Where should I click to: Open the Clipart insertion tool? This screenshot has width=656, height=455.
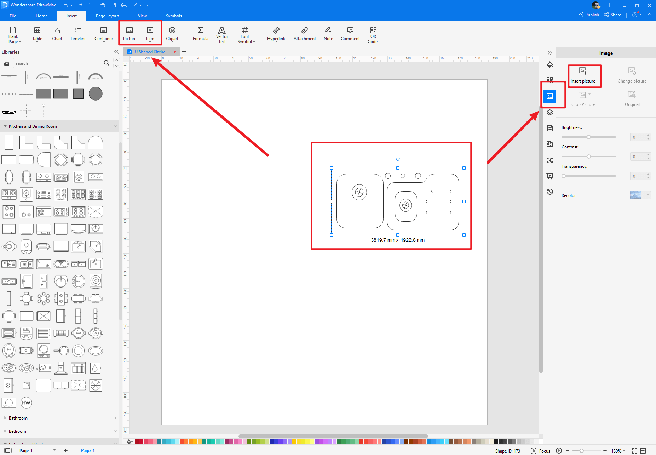point(172,34)
